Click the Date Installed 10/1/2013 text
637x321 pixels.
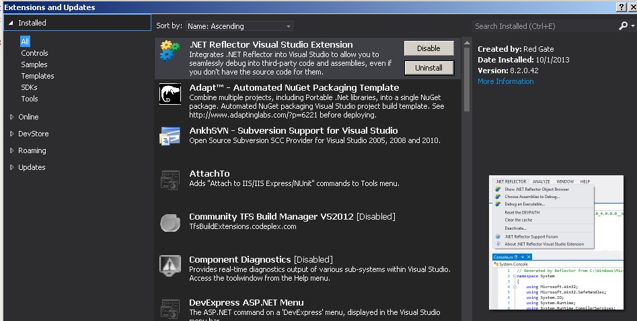(x=523, y=60)
